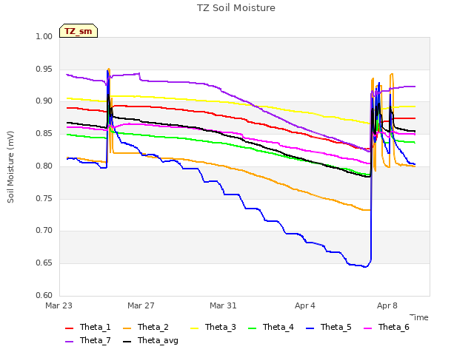Click the TZ_sm tab label
This screenshot has width=474, height=355.
point(79,31)
